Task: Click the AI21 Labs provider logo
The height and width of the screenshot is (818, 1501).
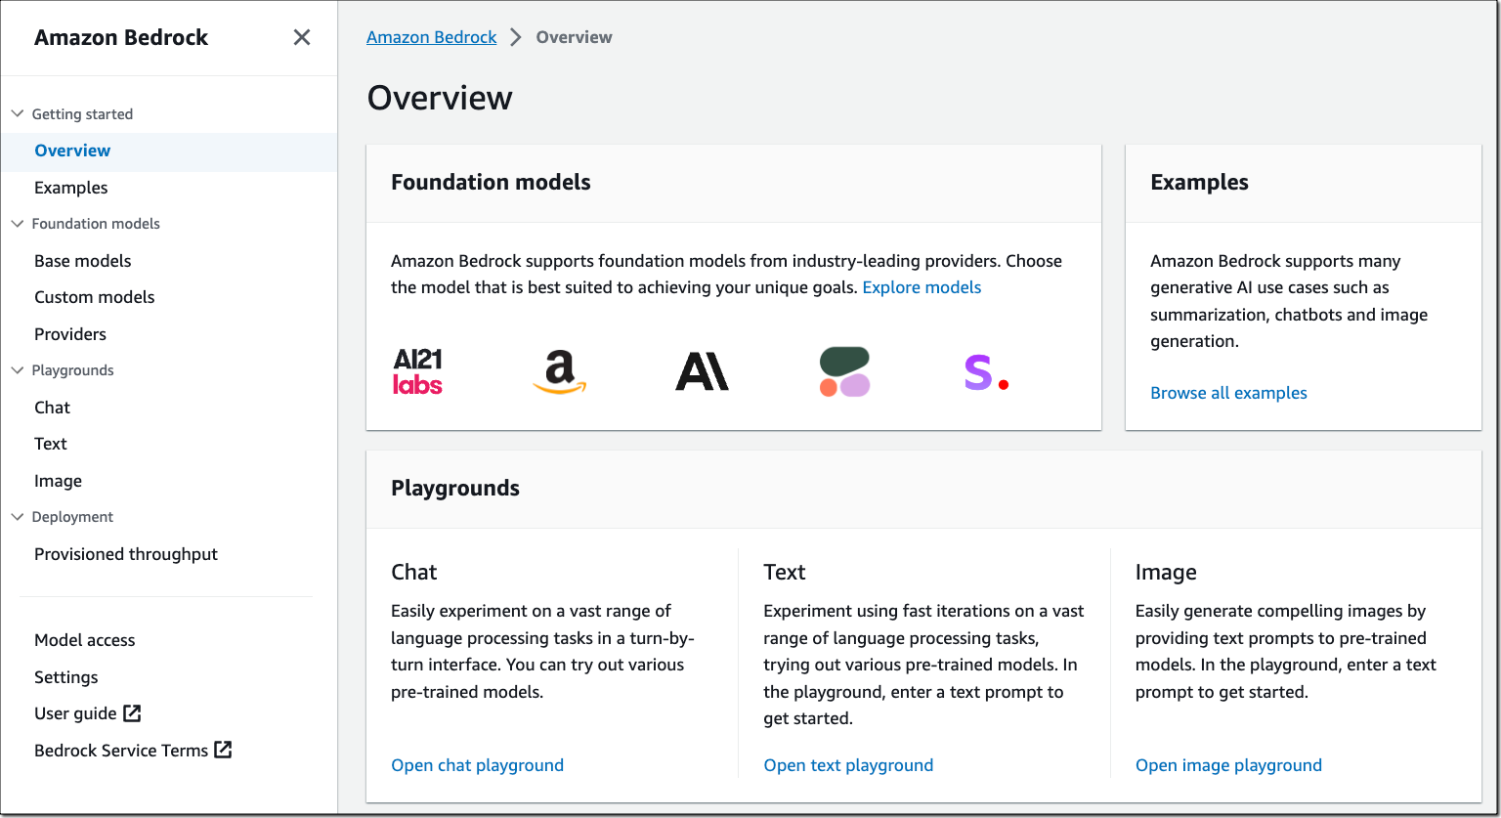Action: [417, 371]
